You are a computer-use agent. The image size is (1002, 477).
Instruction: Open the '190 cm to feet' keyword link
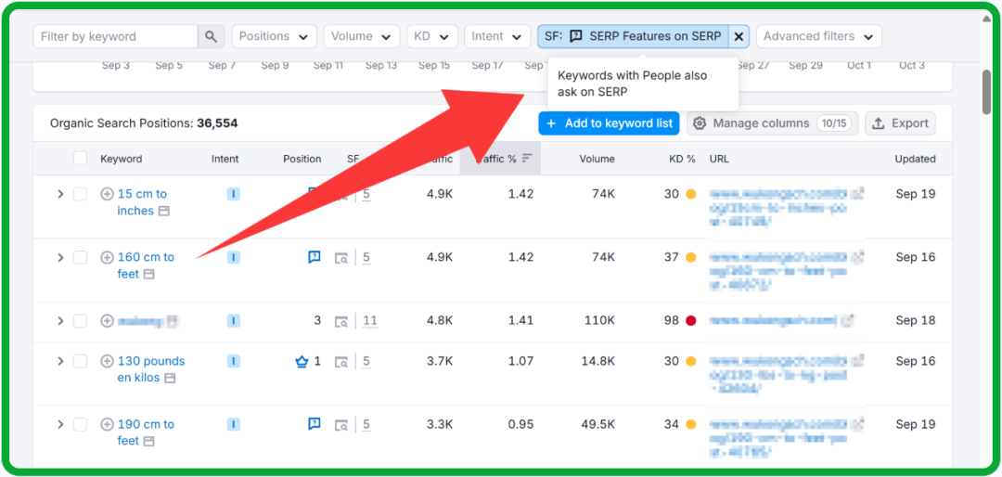[x=146, y=424]
